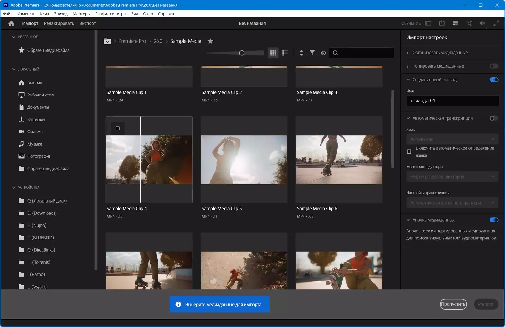Collapse the Устройства sidebar group
The image size is (505, 327).
[x=14, y=187]
